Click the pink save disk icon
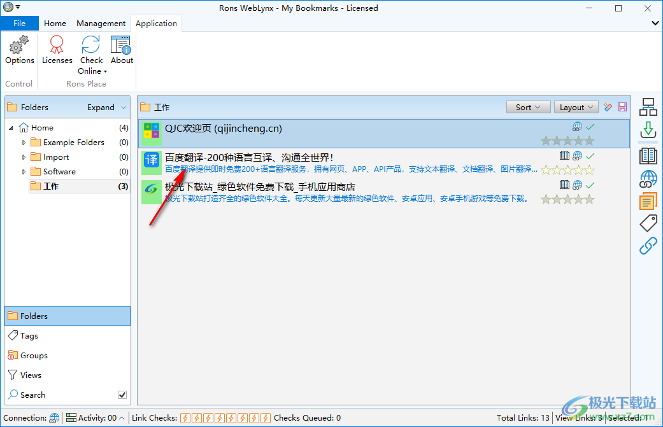This screenshot has height=427, width=663. pos(622,108)
